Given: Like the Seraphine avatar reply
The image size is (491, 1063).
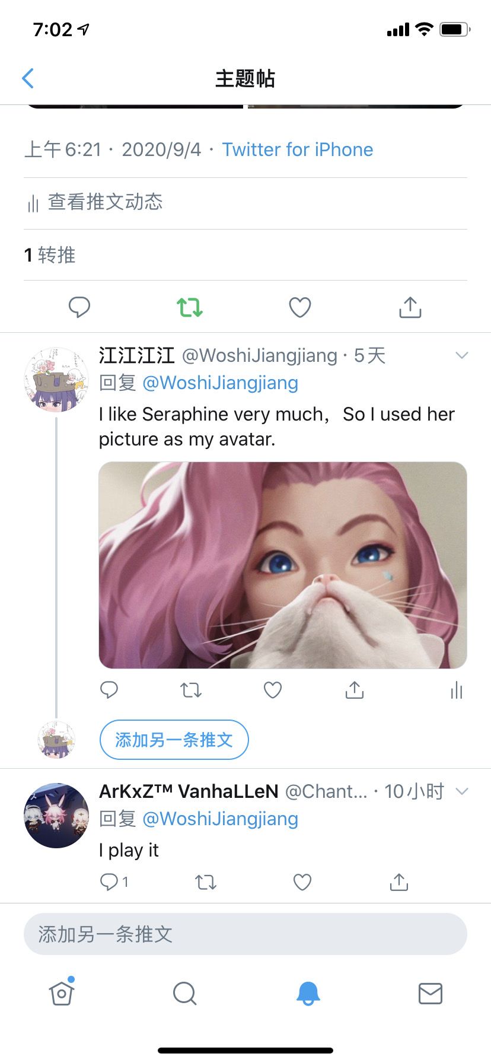Looking at the screenshot, I should tap(273, 690).
